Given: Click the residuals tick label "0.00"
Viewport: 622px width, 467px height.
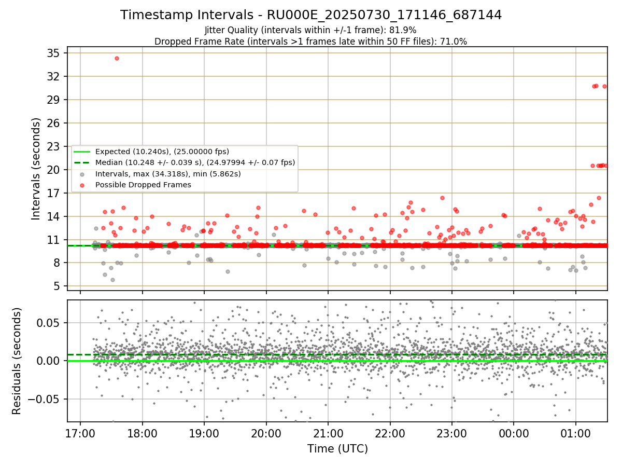Looking at the screenshot, I should pos(49,361).
